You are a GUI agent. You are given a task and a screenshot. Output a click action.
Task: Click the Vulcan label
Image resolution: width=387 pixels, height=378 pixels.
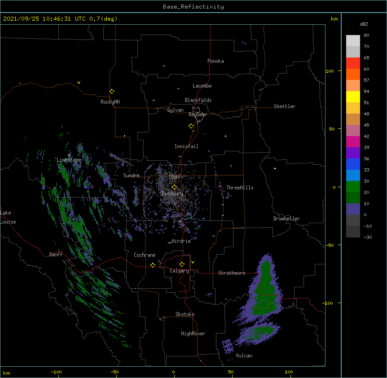pos(244,356)
